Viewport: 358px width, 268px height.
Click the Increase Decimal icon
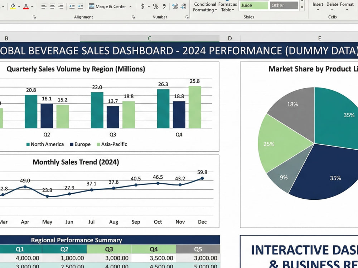175,6
